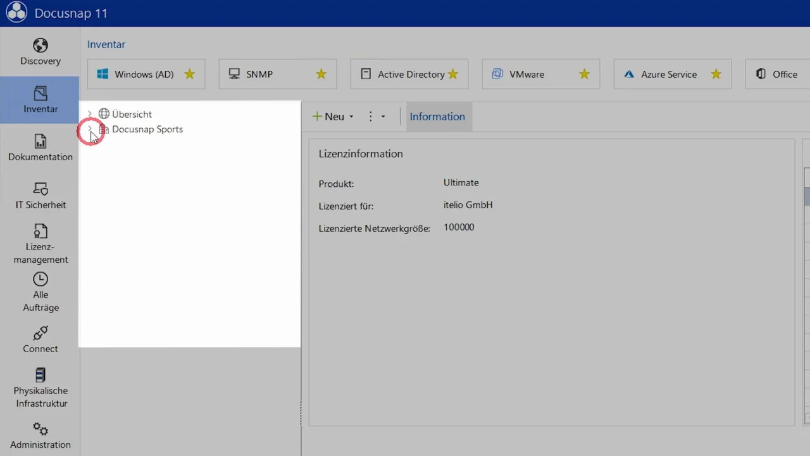This screenshot has width=810, height=456.
Task: Go to Lizenzmanagement
Action: (40, 244)
